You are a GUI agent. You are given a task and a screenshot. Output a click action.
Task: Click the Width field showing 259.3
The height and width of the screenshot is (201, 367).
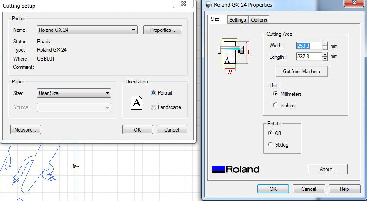tap(309, 46)
